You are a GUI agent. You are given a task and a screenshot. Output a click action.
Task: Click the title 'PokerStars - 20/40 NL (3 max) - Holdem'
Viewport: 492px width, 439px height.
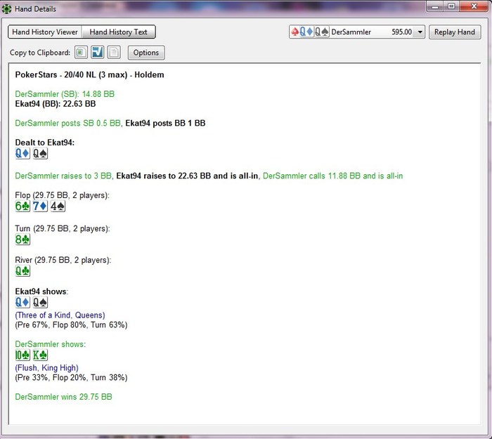[89, 74]
